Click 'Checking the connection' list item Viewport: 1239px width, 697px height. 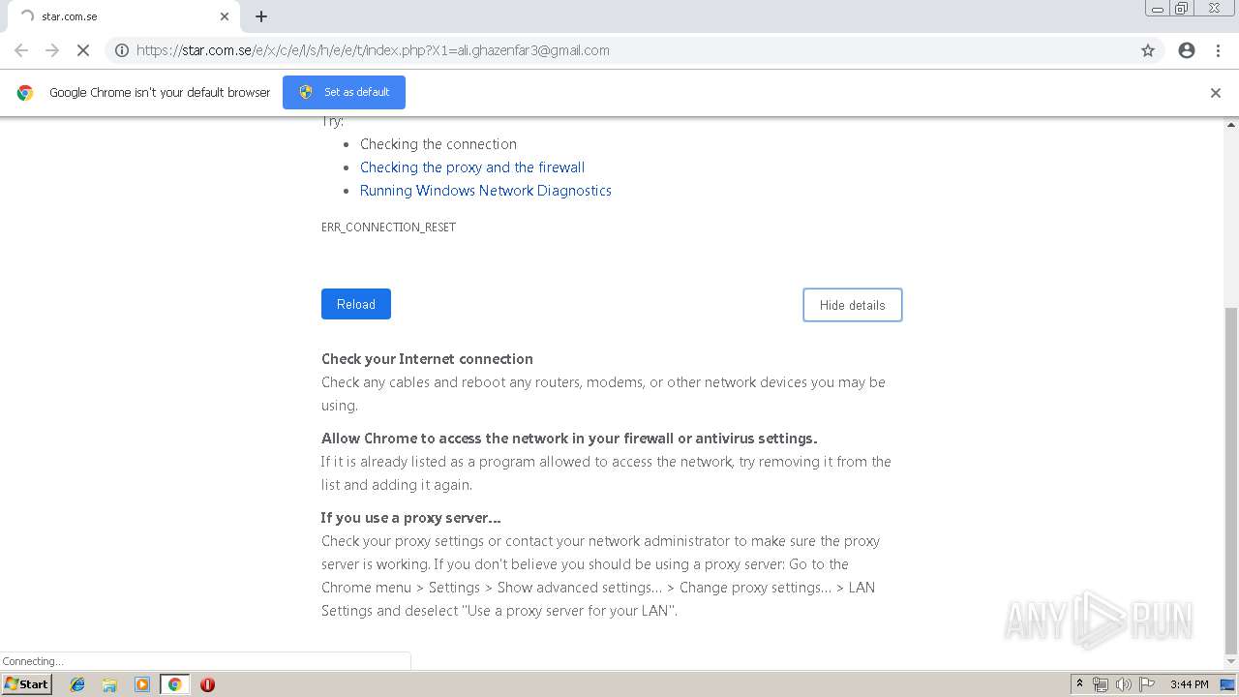(x=438, y=144)
